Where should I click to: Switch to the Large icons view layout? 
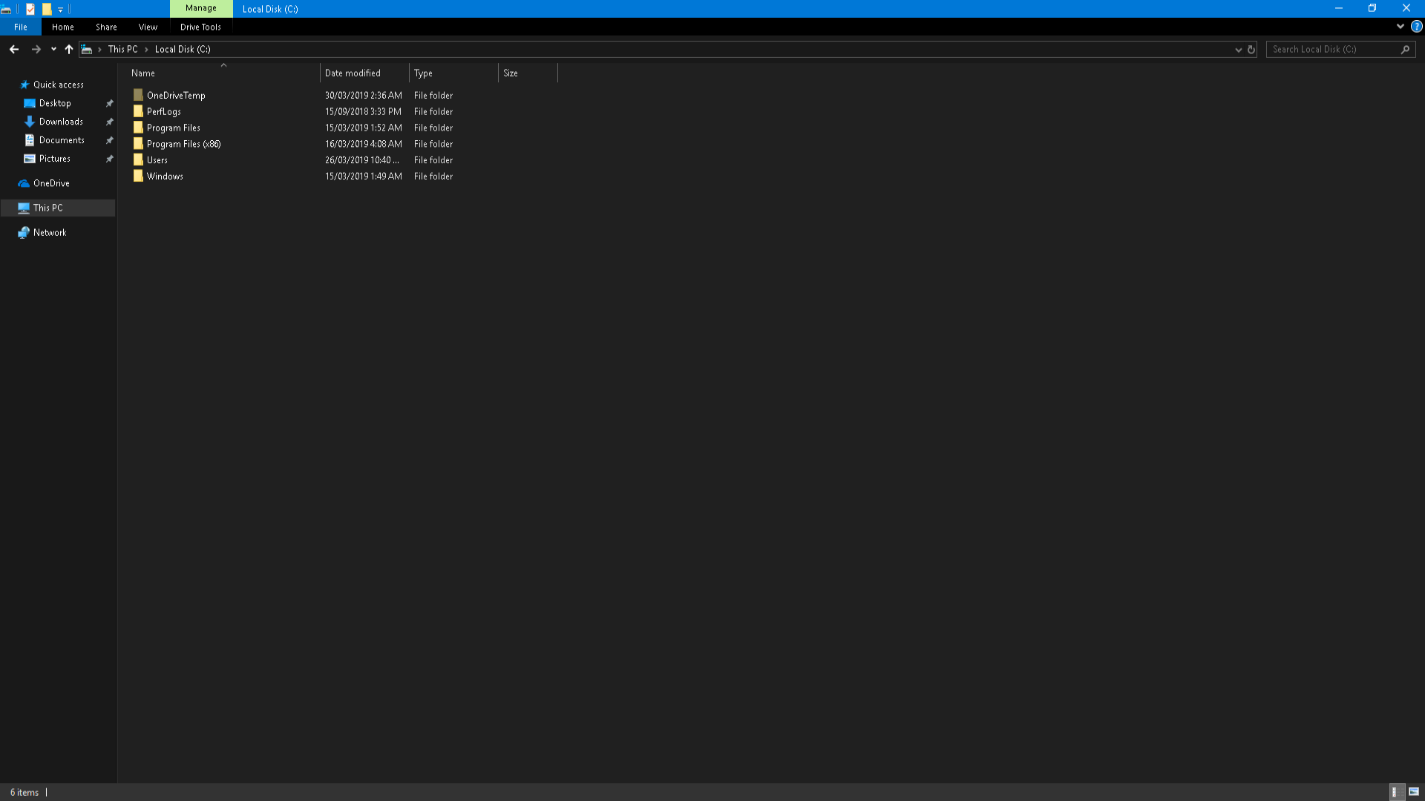(1414, 792)
